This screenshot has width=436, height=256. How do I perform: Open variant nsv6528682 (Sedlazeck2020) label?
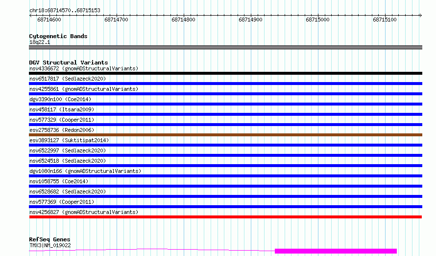pyautogui.click(x=68, y=192)
